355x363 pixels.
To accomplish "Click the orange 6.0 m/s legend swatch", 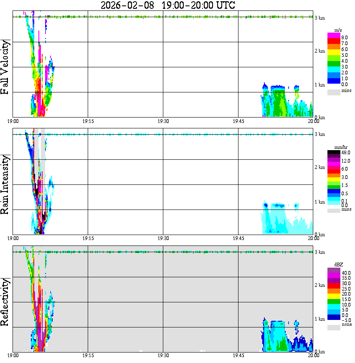I will point(334,47).
